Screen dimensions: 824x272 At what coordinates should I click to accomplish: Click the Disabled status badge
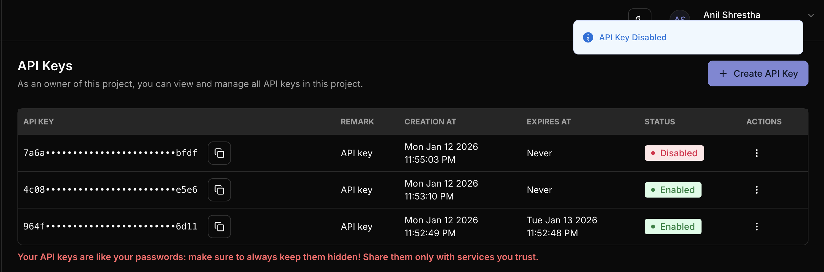point(674,153)
